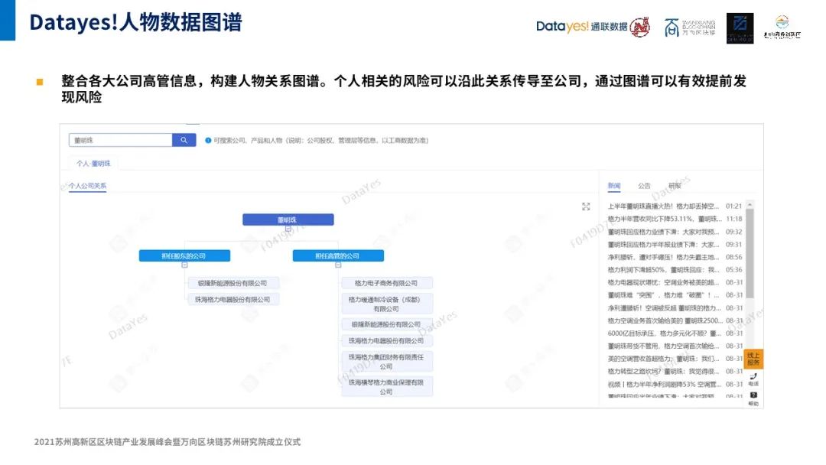Open 珠海格力电器股份有限公司 under shareholder companies
The height and width of the screenshot is (465, 826).
(233, 299)
